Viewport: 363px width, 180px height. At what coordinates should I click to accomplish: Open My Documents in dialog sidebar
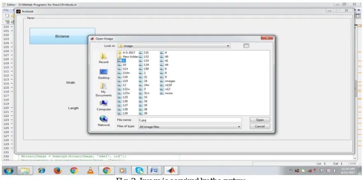click(x=104, y=90)
